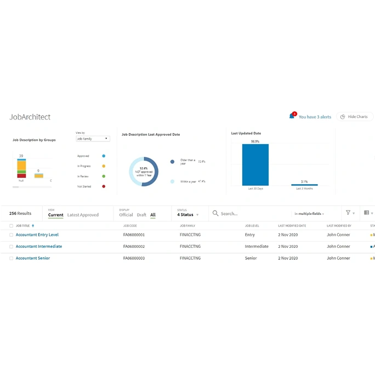Select the Draft display tab
Screen dimensions: 375x375
[141, 215]
